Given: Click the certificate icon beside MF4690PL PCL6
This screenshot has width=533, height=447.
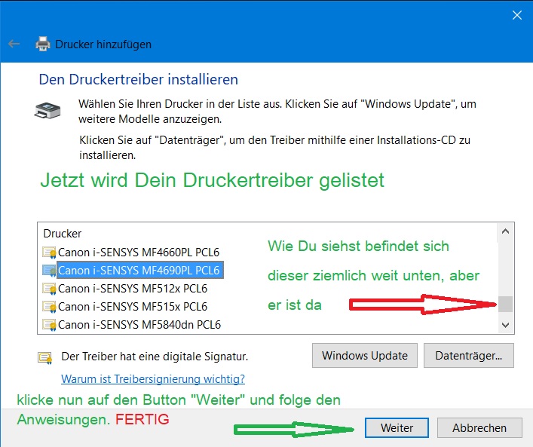Looking at the screenshot, I should pos(49,271).
